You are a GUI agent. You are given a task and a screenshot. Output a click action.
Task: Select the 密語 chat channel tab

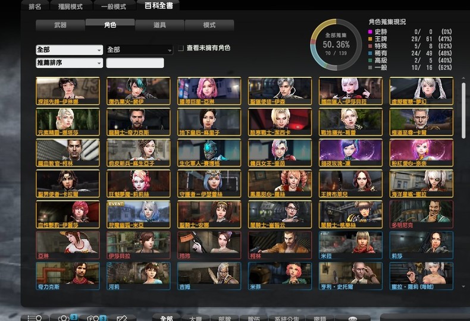click(x=320, y=318)
